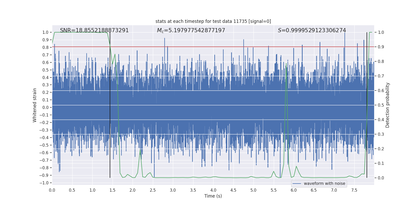Click the 7.5 tick label on the Time axis
Viewport: 416px width, 208px height.
click(354, 190)
